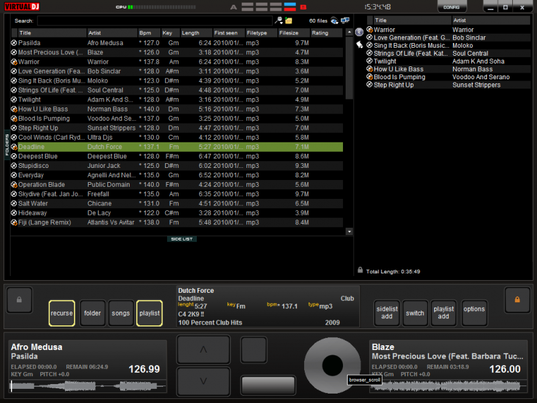Click the VirtualDJ logo
Viewport: 537px width, 403px height.
(x=22, y=7)
